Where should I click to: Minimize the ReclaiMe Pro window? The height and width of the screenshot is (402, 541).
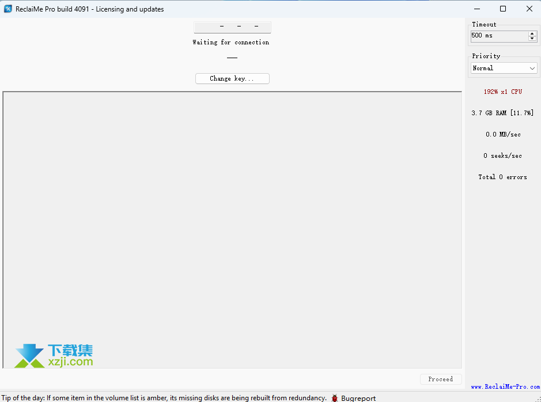coord(477,9)
